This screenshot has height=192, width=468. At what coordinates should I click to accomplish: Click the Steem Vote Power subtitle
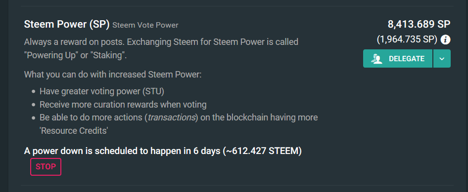point(145,25)
